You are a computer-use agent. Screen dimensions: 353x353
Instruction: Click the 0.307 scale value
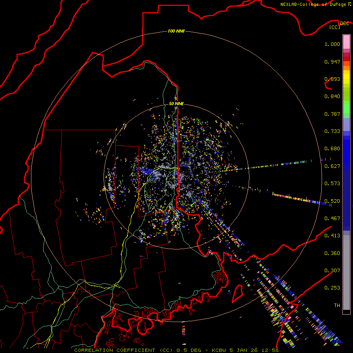tap(332, 271)
